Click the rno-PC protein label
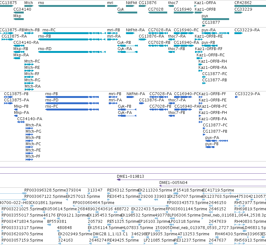The image size is (266, 245). 52,106
